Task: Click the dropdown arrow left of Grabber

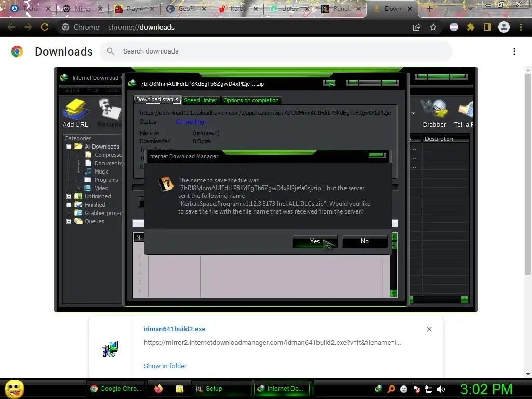Action: 413,113
